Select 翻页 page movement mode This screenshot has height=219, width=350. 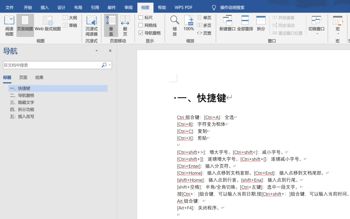click(125, 25)
